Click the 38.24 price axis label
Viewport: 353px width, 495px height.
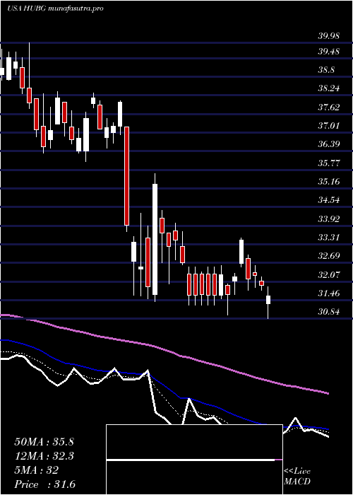[329, 88]
